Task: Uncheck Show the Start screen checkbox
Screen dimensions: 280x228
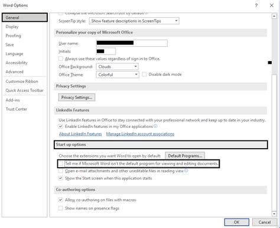Action: point(61,178)
